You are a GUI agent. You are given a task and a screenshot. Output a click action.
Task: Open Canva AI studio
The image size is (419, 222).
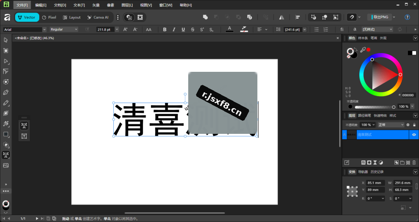(98, 17)
